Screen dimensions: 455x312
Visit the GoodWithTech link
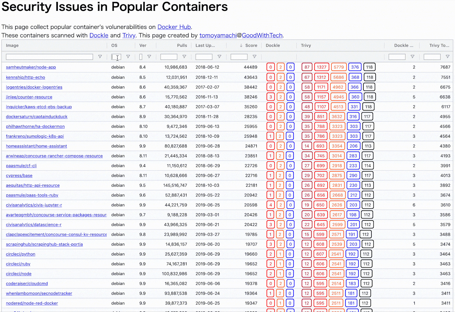pyautogui.click(x=262, y=35)
